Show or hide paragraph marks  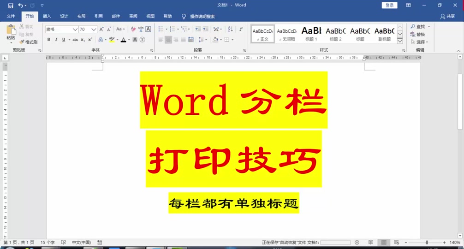pos(241,29)
